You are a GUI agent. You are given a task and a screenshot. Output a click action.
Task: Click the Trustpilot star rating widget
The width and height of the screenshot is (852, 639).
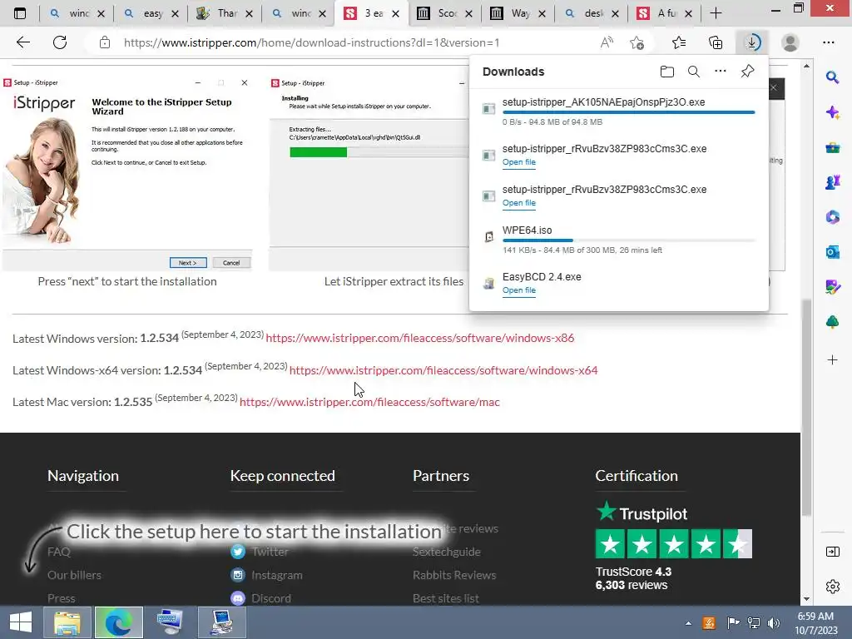click(x=674, y=544)
